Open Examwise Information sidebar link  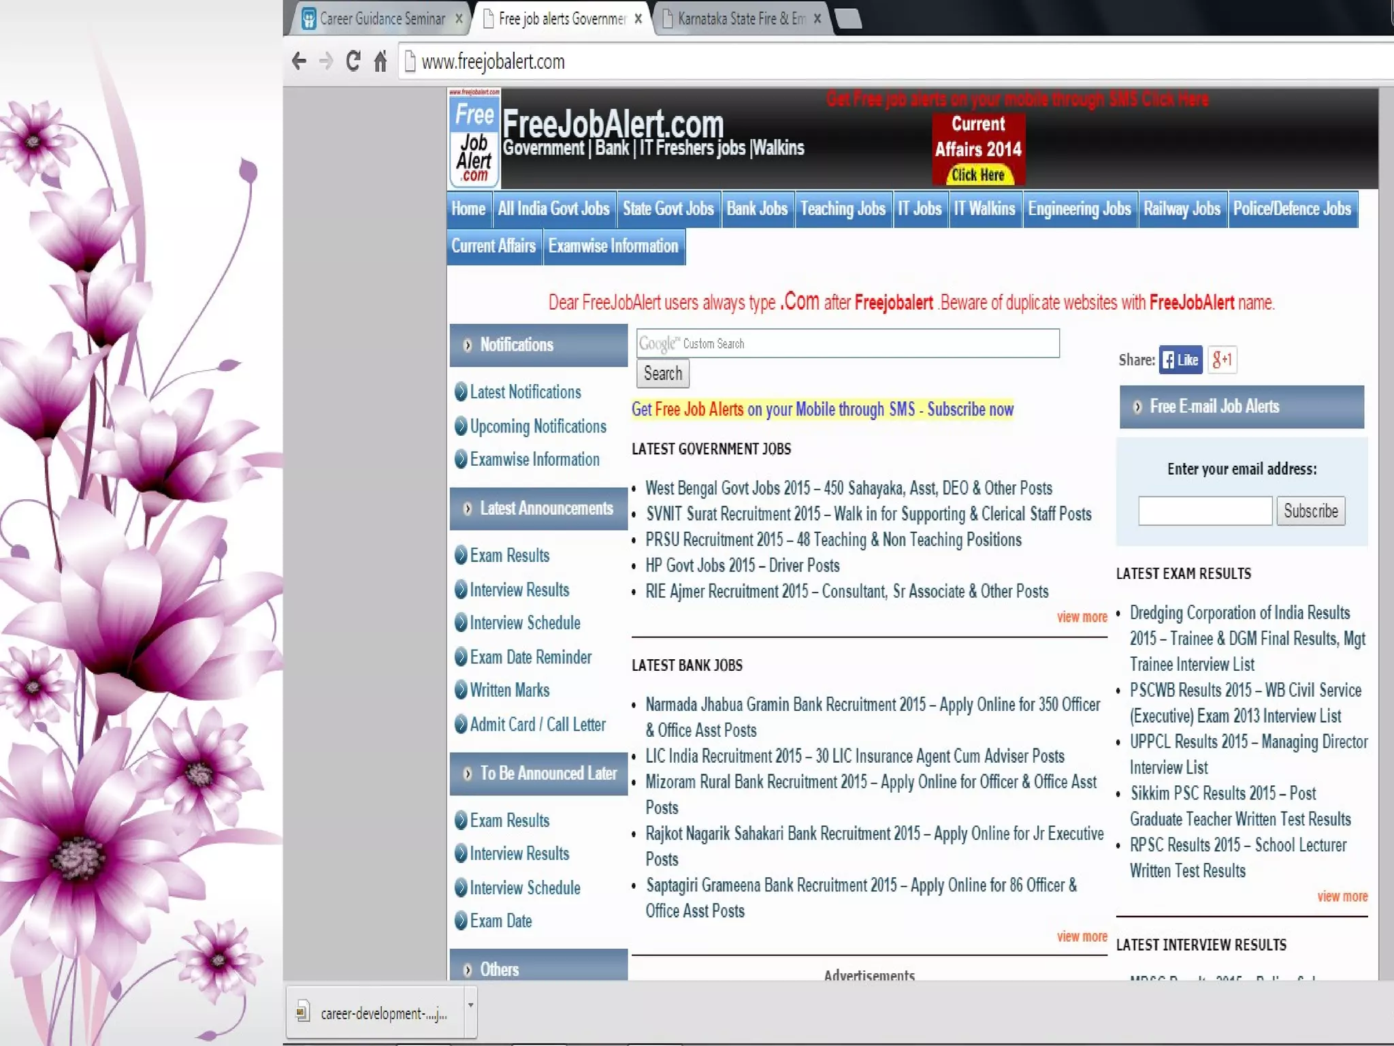pyautogui.click(x=534, y=460)
